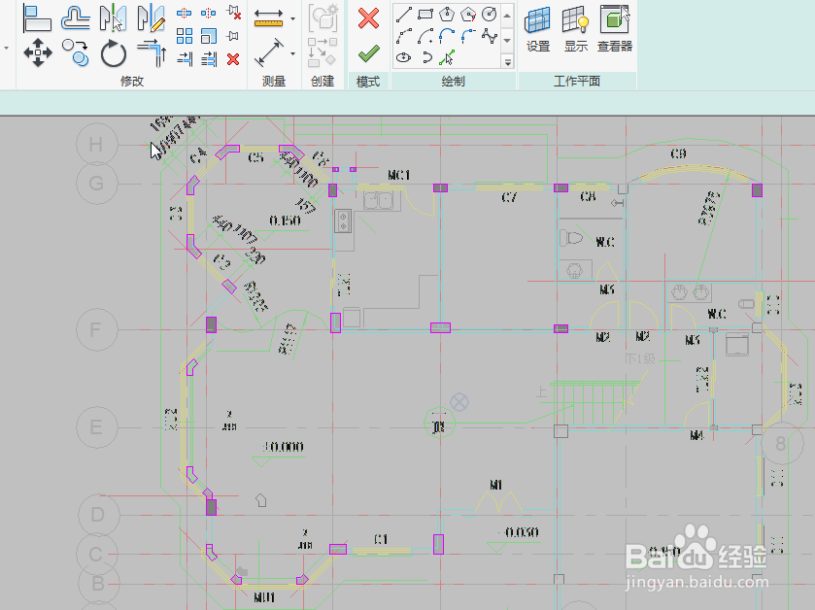This screenshot has height=610, width=815.
Task: Select Trim/Extend Multiple Elements tool
Action: pos(209,59)
